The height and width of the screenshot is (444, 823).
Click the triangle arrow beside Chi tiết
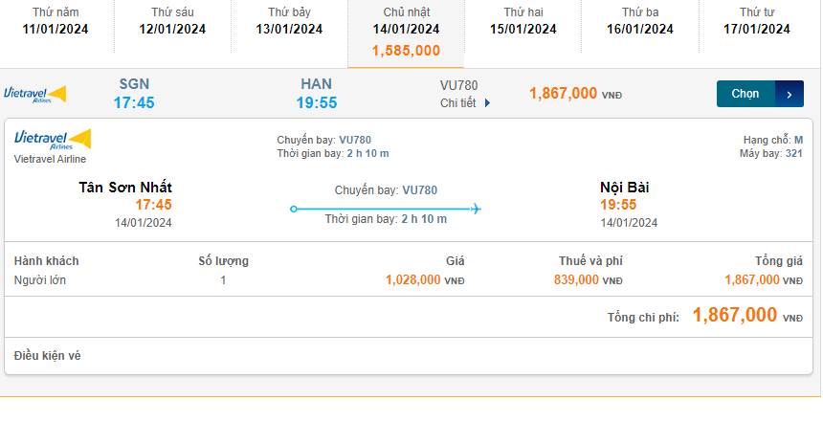(x=487, y=103)
